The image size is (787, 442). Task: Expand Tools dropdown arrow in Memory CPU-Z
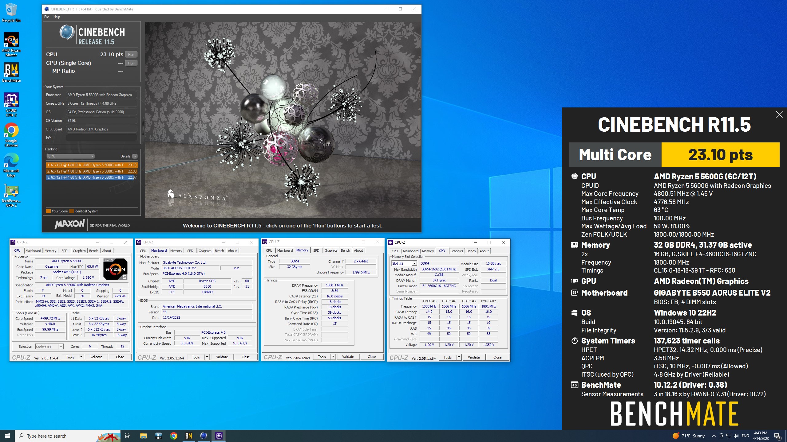coord(333,357)
